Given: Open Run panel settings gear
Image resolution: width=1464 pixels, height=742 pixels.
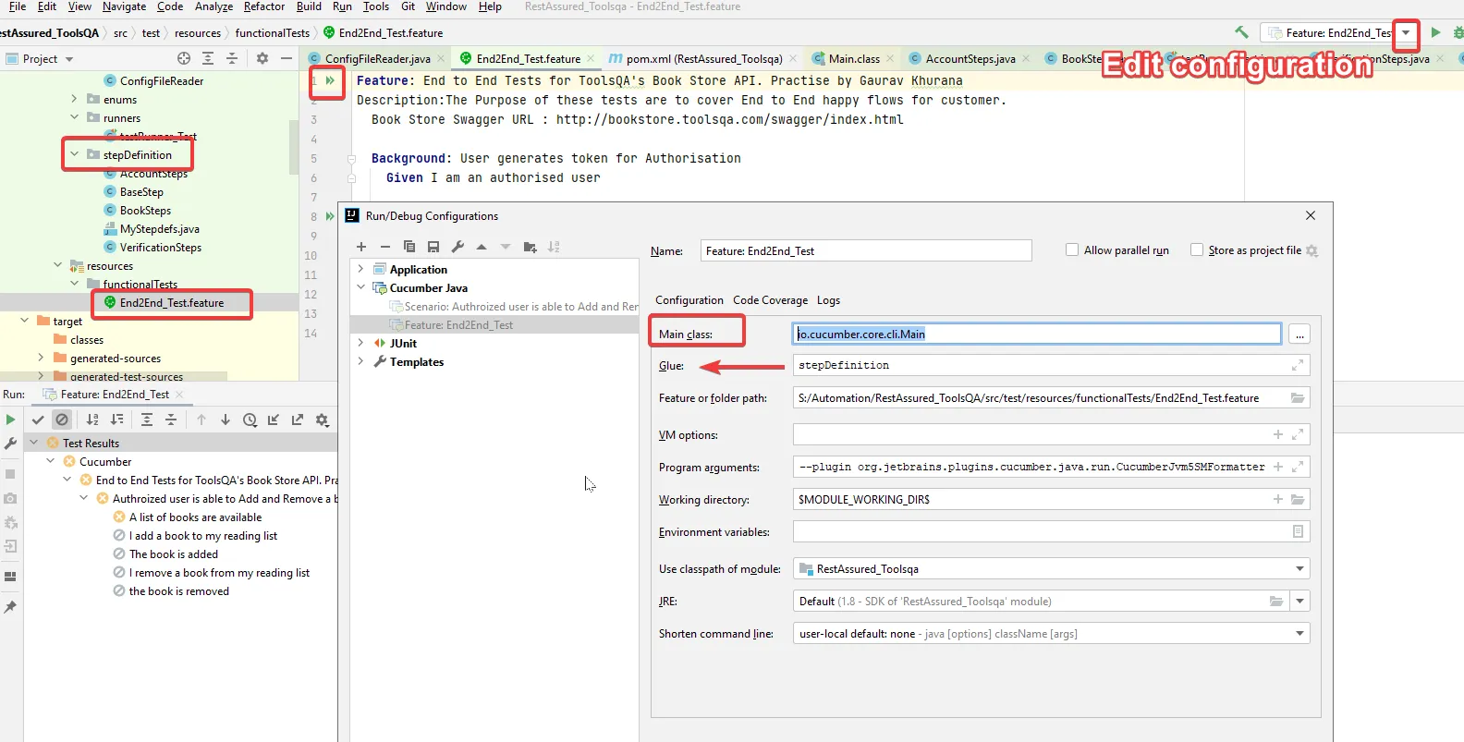Looking at the screenshot, I should pos(322,420).
